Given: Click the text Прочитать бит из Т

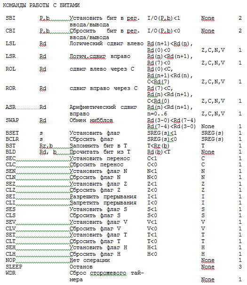Looking at the screenshot, I should [100, 152].
